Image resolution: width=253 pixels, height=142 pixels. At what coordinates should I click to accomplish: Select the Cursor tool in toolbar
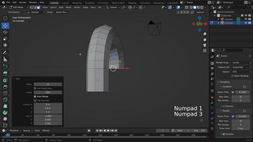(5, 19)
